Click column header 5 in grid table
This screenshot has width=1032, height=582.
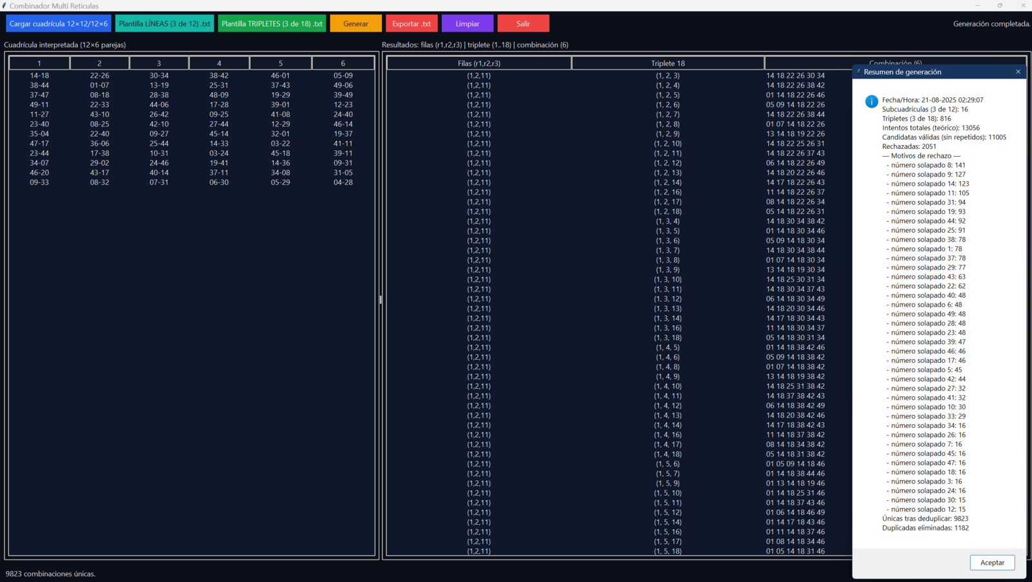281,63
